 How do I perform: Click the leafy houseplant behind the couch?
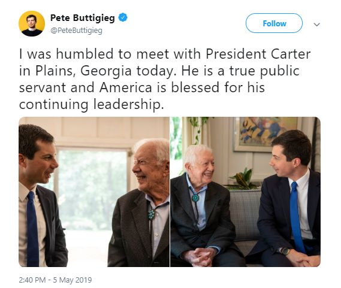[x=242, y=180]
